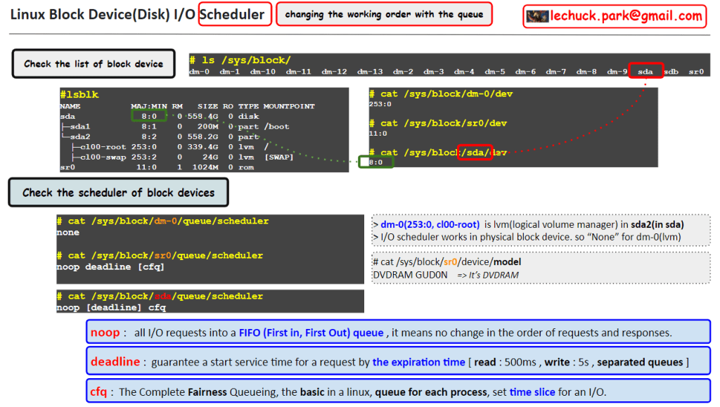Click the red-boxed Scheduler title word
Screen dimensions: 720x407
pos(235,14)
